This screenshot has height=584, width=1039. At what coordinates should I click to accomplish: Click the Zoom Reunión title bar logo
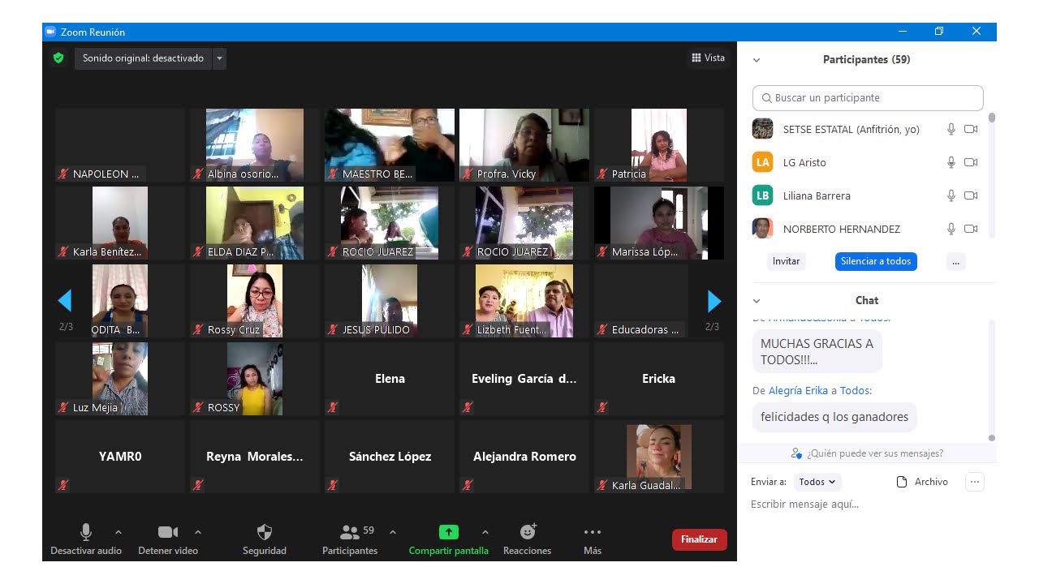(x=50, y=32)
